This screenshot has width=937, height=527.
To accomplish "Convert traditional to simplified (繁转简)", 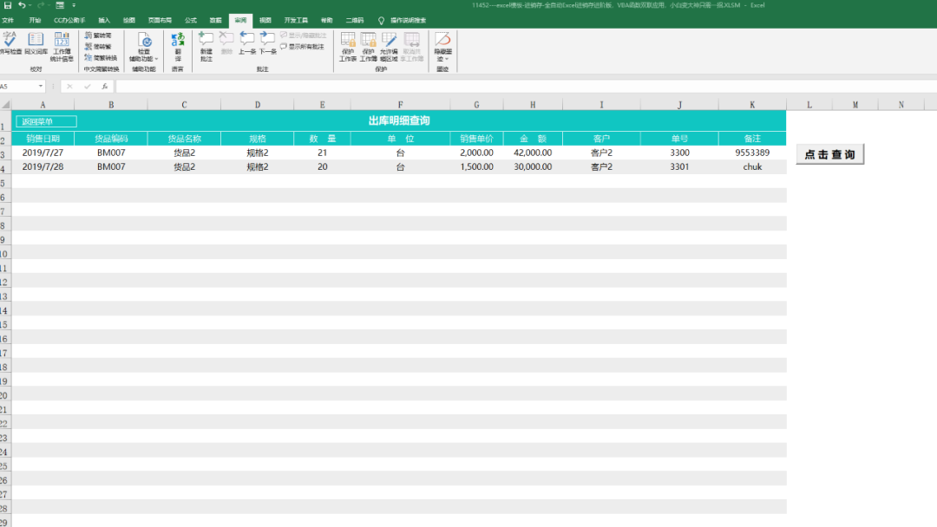I will 98,36.
